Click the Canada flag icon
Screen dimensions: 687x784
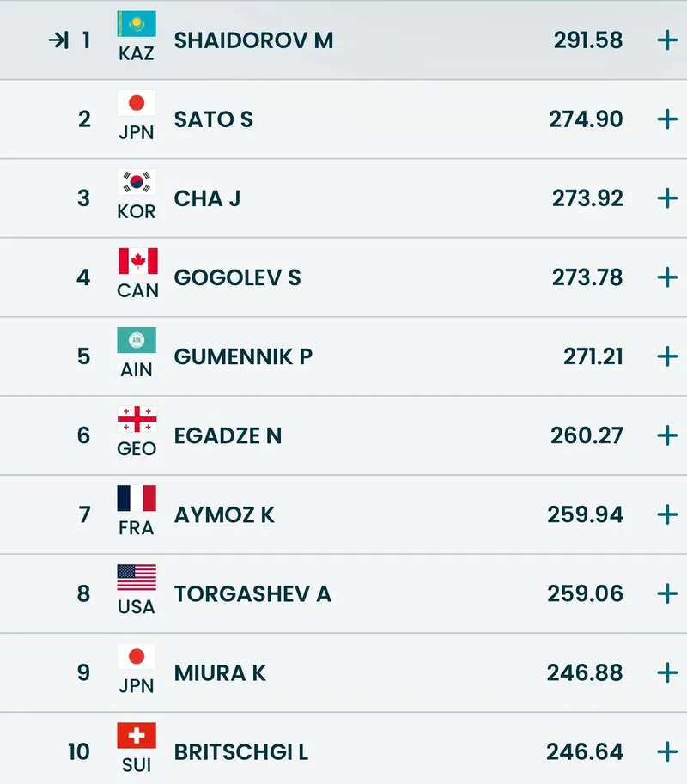tap(137, 261)
